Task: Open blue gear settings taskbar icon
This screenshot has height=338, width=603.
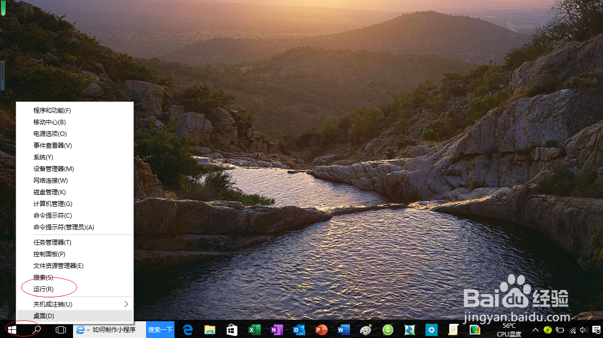Action: pyautogui.click(x=432, y=330)
